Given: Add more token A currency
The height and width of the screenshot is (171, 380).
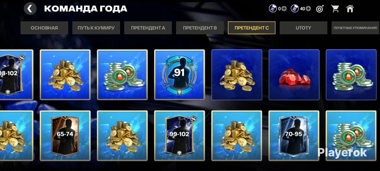Looking at the screenshot, I should pyautogui.click(x=284, y=9).
